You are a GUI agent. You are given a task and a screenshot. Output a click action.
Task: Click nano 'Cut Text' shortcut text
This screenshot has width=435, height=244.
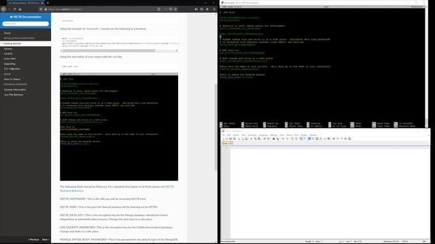[294, 123]
